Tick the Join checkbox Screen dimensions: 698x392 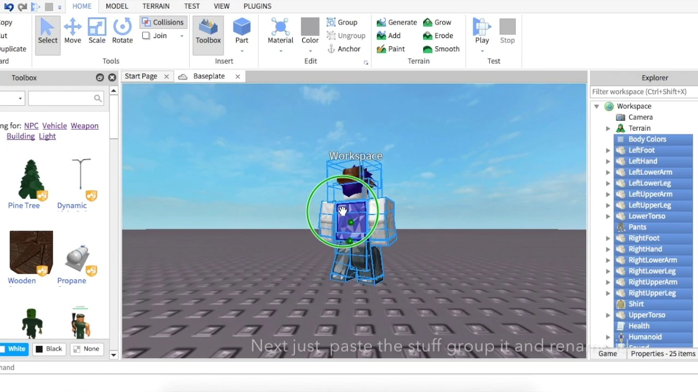click(146, 36)
